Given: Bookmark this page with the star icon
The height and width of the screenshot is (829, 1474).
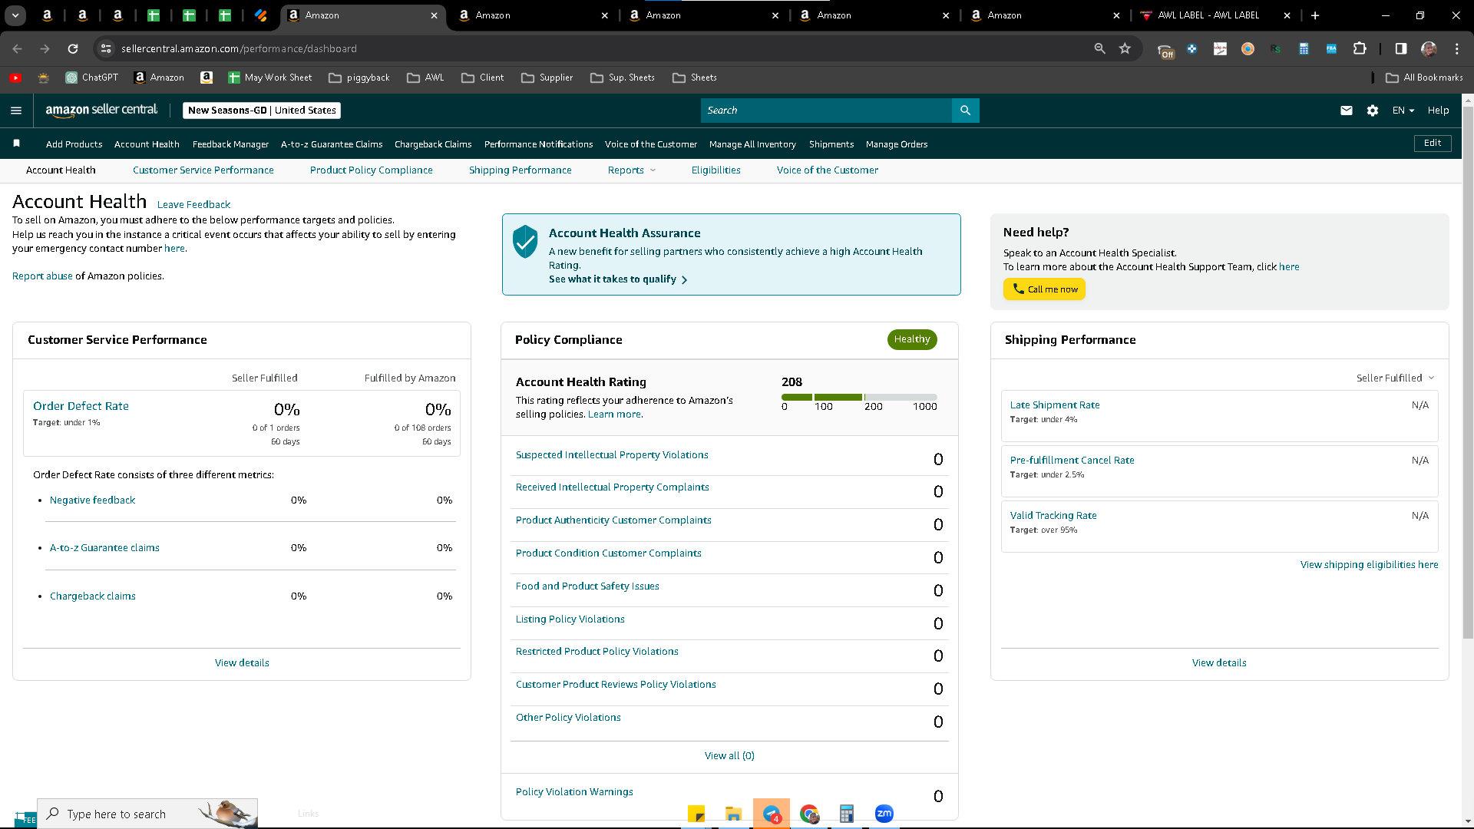Looking at the screenshot, I should click(x=1125, y=48).
